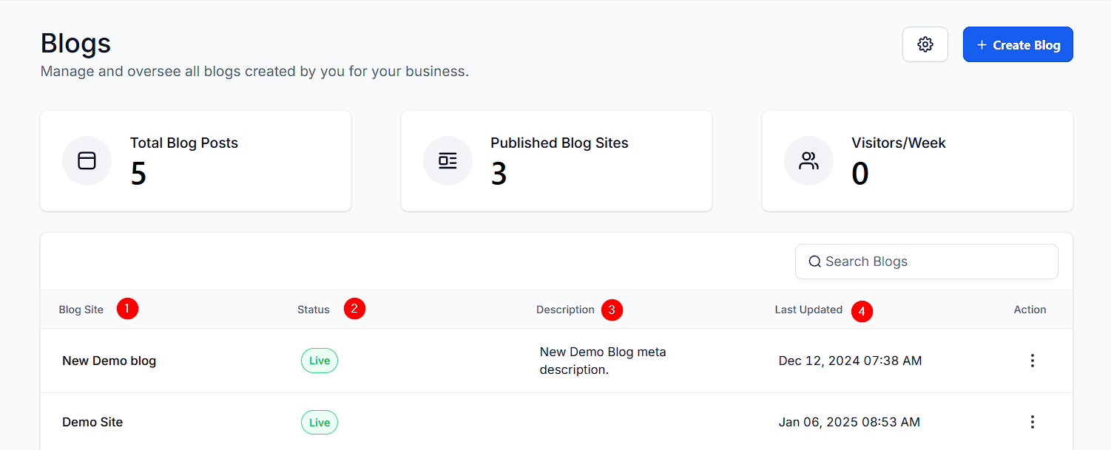Open the Demo Site blog entry
The width and height of the screenshot is (1111, 450).
point(92,422)
